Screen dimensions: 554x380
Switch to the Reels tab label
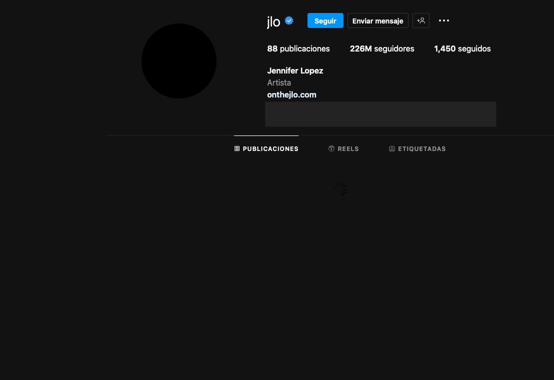click(348, 149)
